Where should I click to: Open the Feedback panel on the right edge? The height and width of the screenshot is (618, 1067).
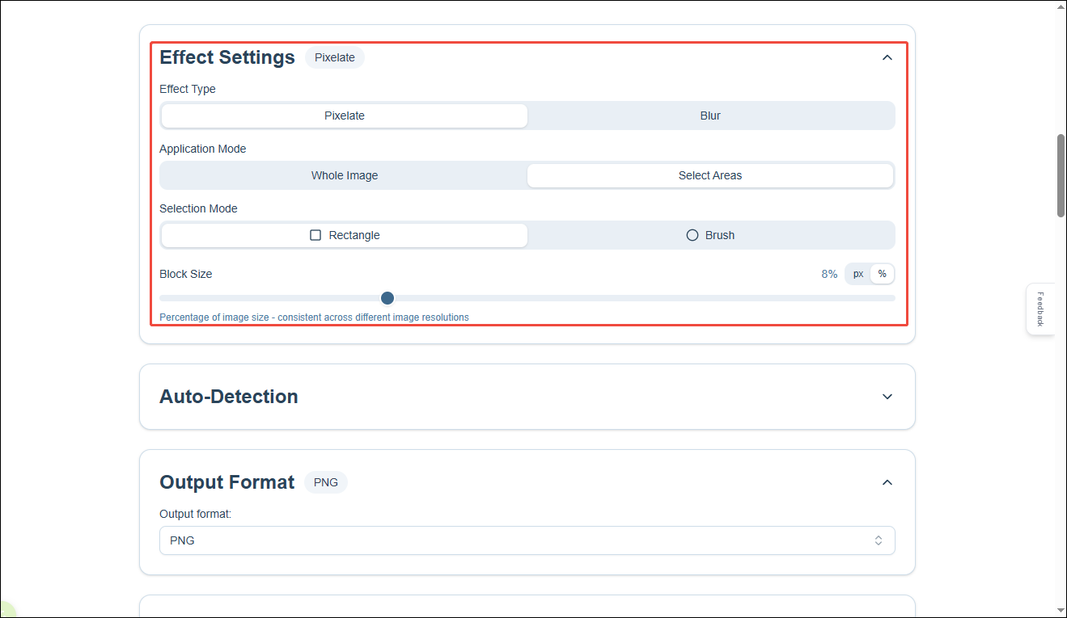[1040, 309]
